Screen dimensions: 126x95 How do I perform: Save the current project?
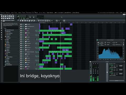(x=9, y=16)
